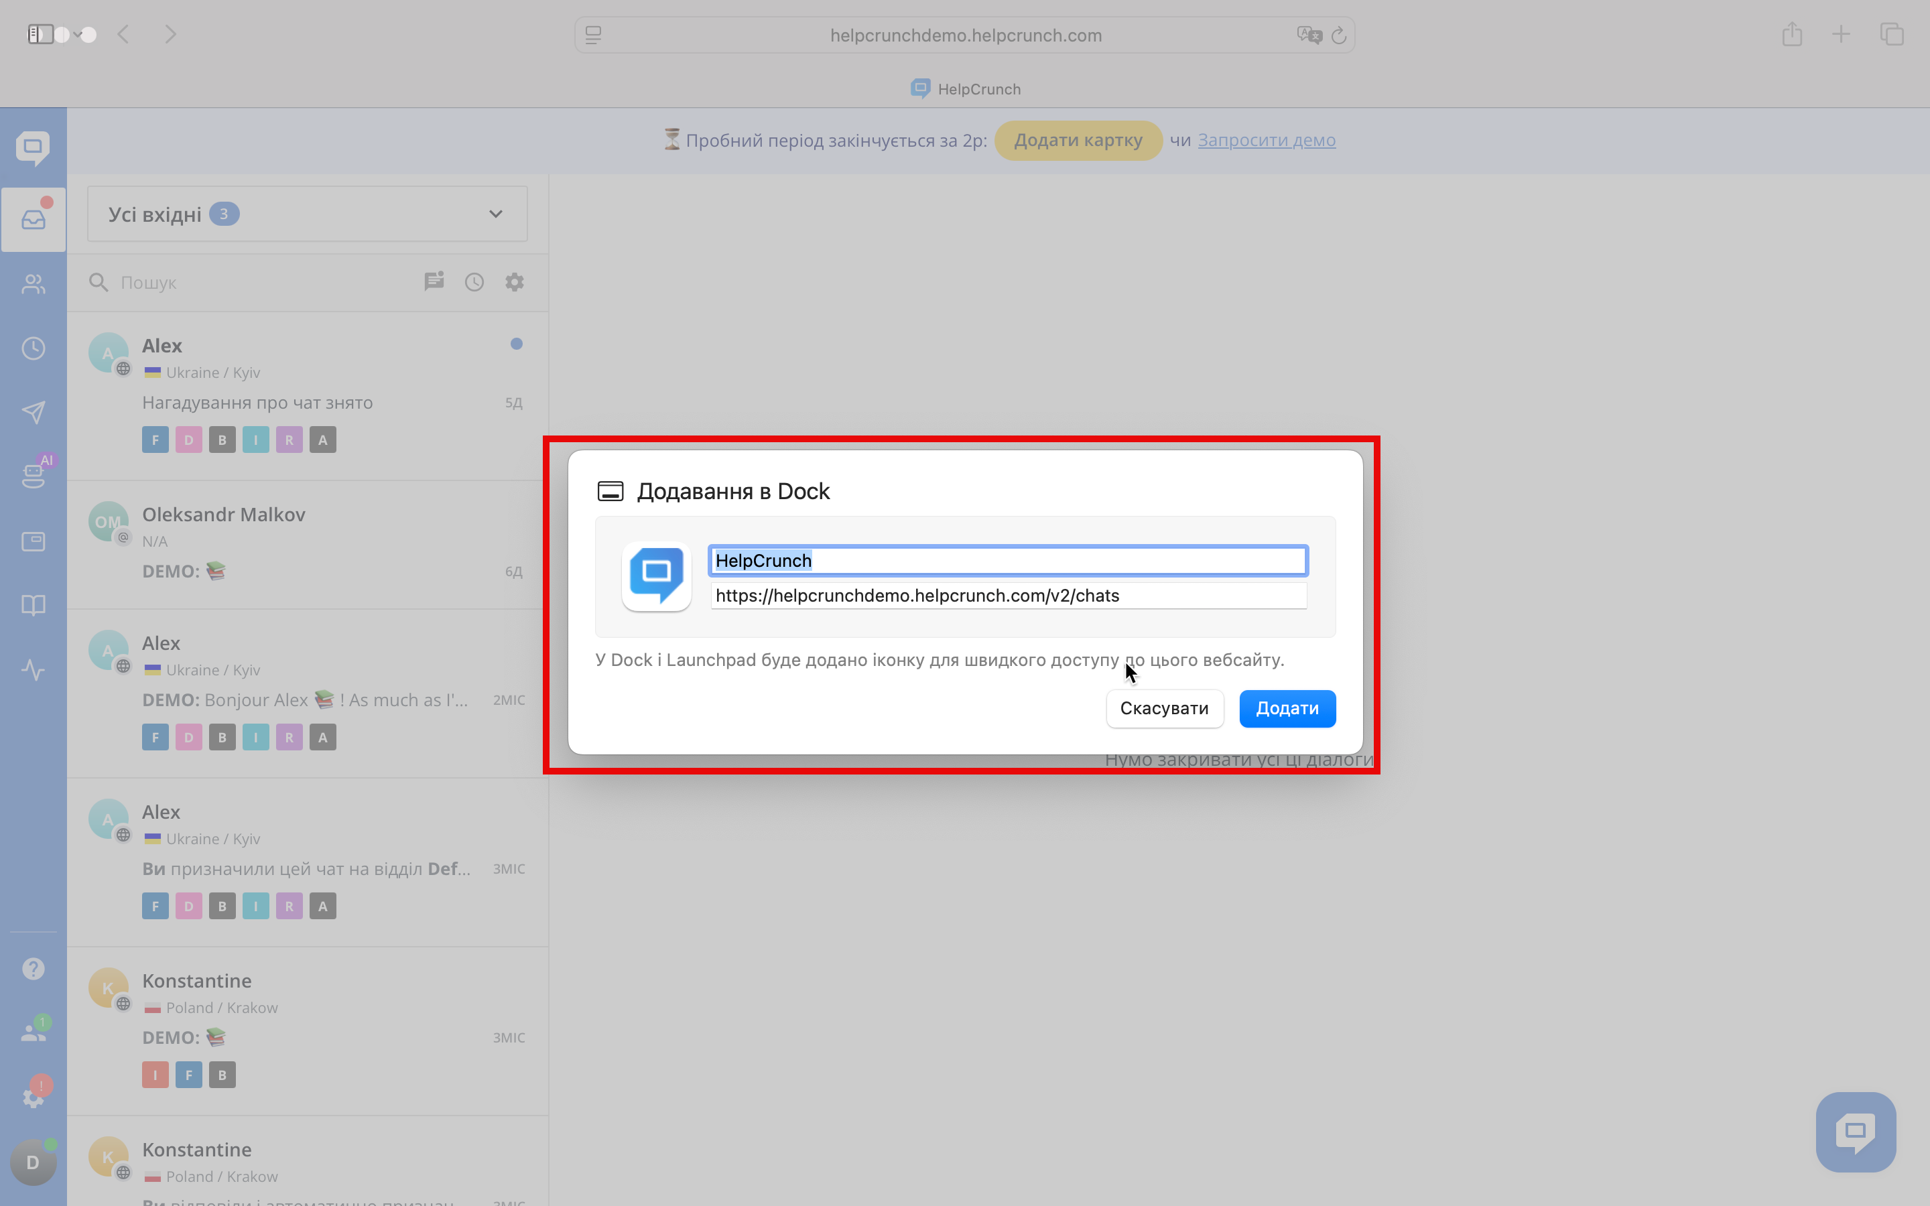Click the HelpCrunch app icon in the dialog
Screen dimensions: 1930x1206
[x=656, y=576]
